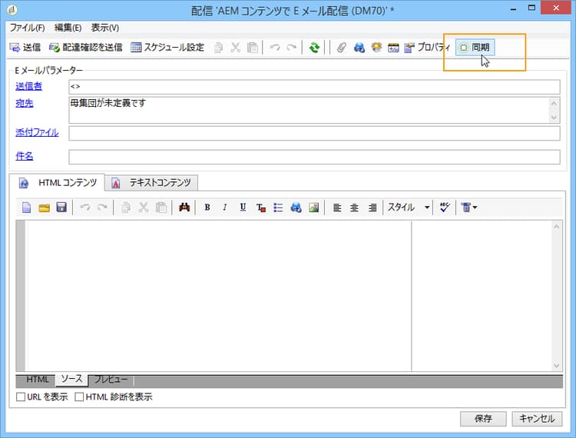Click inside the HTML source editing area
Image resolution: width=576 pixels, height=438 pixels.
pyautogui.click(x=219, y=296)
